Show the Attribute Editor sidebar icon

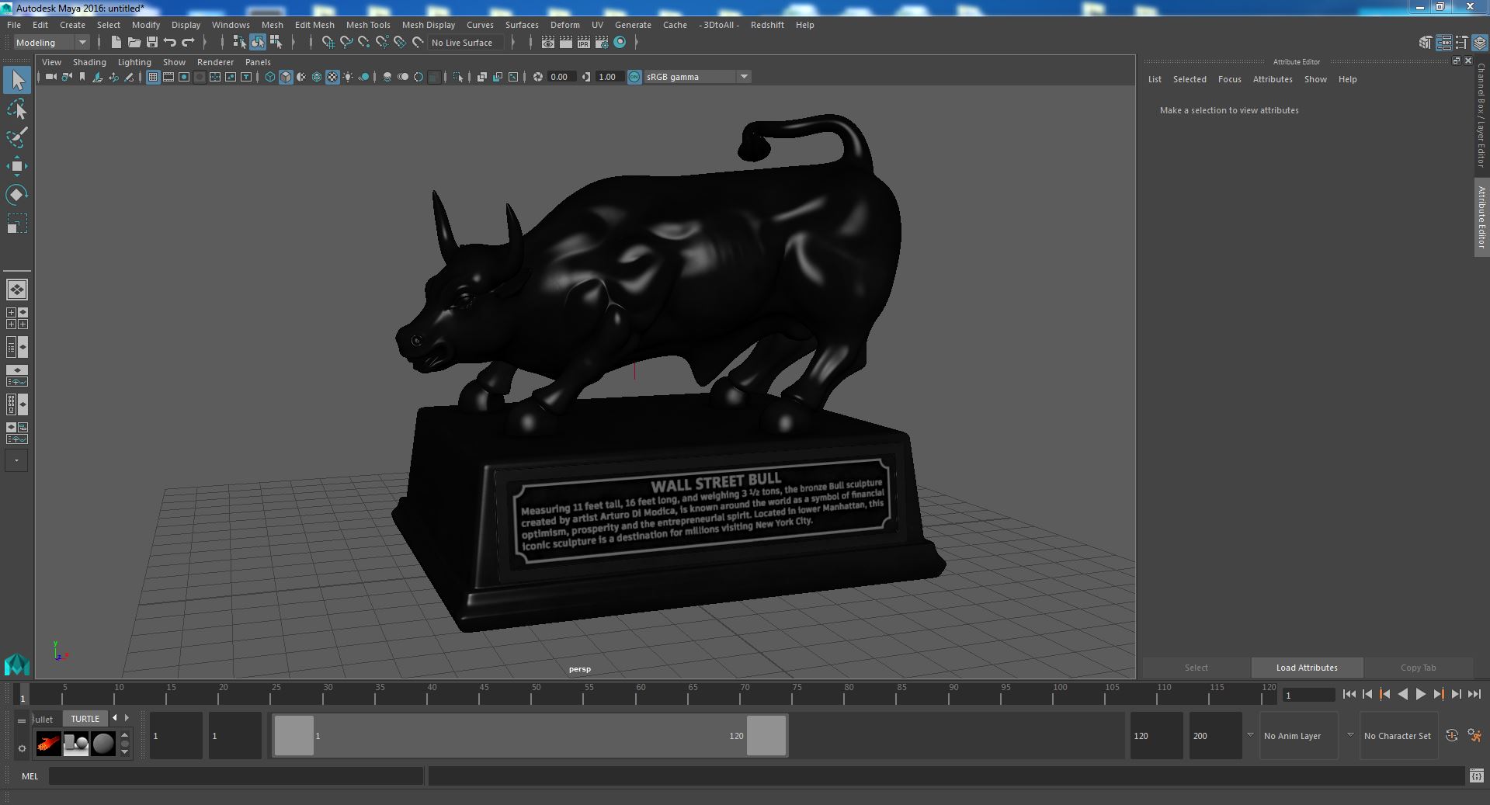tap(1443, 43)
